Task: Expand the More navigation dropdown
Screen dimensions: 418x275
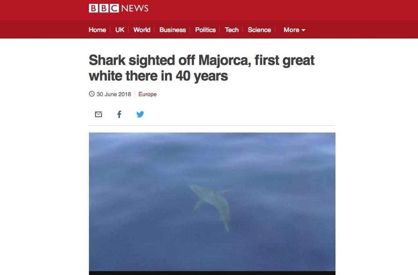Action: tap(294, 30)
